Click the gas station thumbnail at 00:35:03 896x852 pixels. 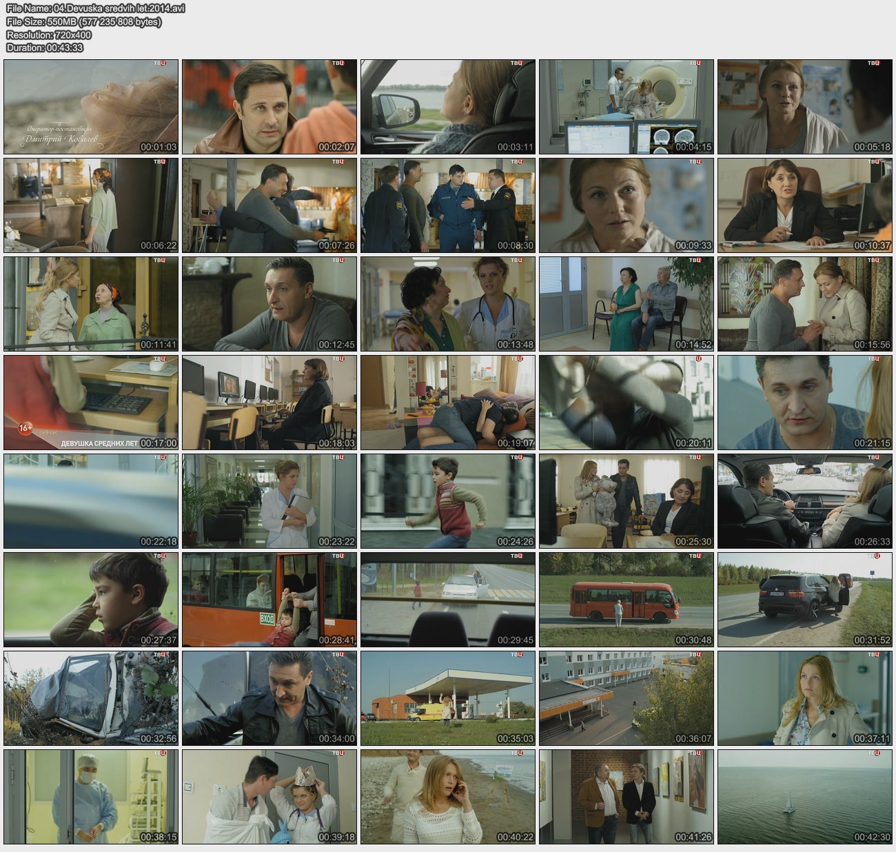447,698
